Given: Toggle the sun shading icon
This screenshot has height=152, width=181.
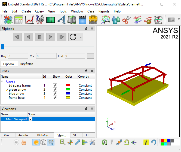Looking at the screenshot, I should pos(36,142).
